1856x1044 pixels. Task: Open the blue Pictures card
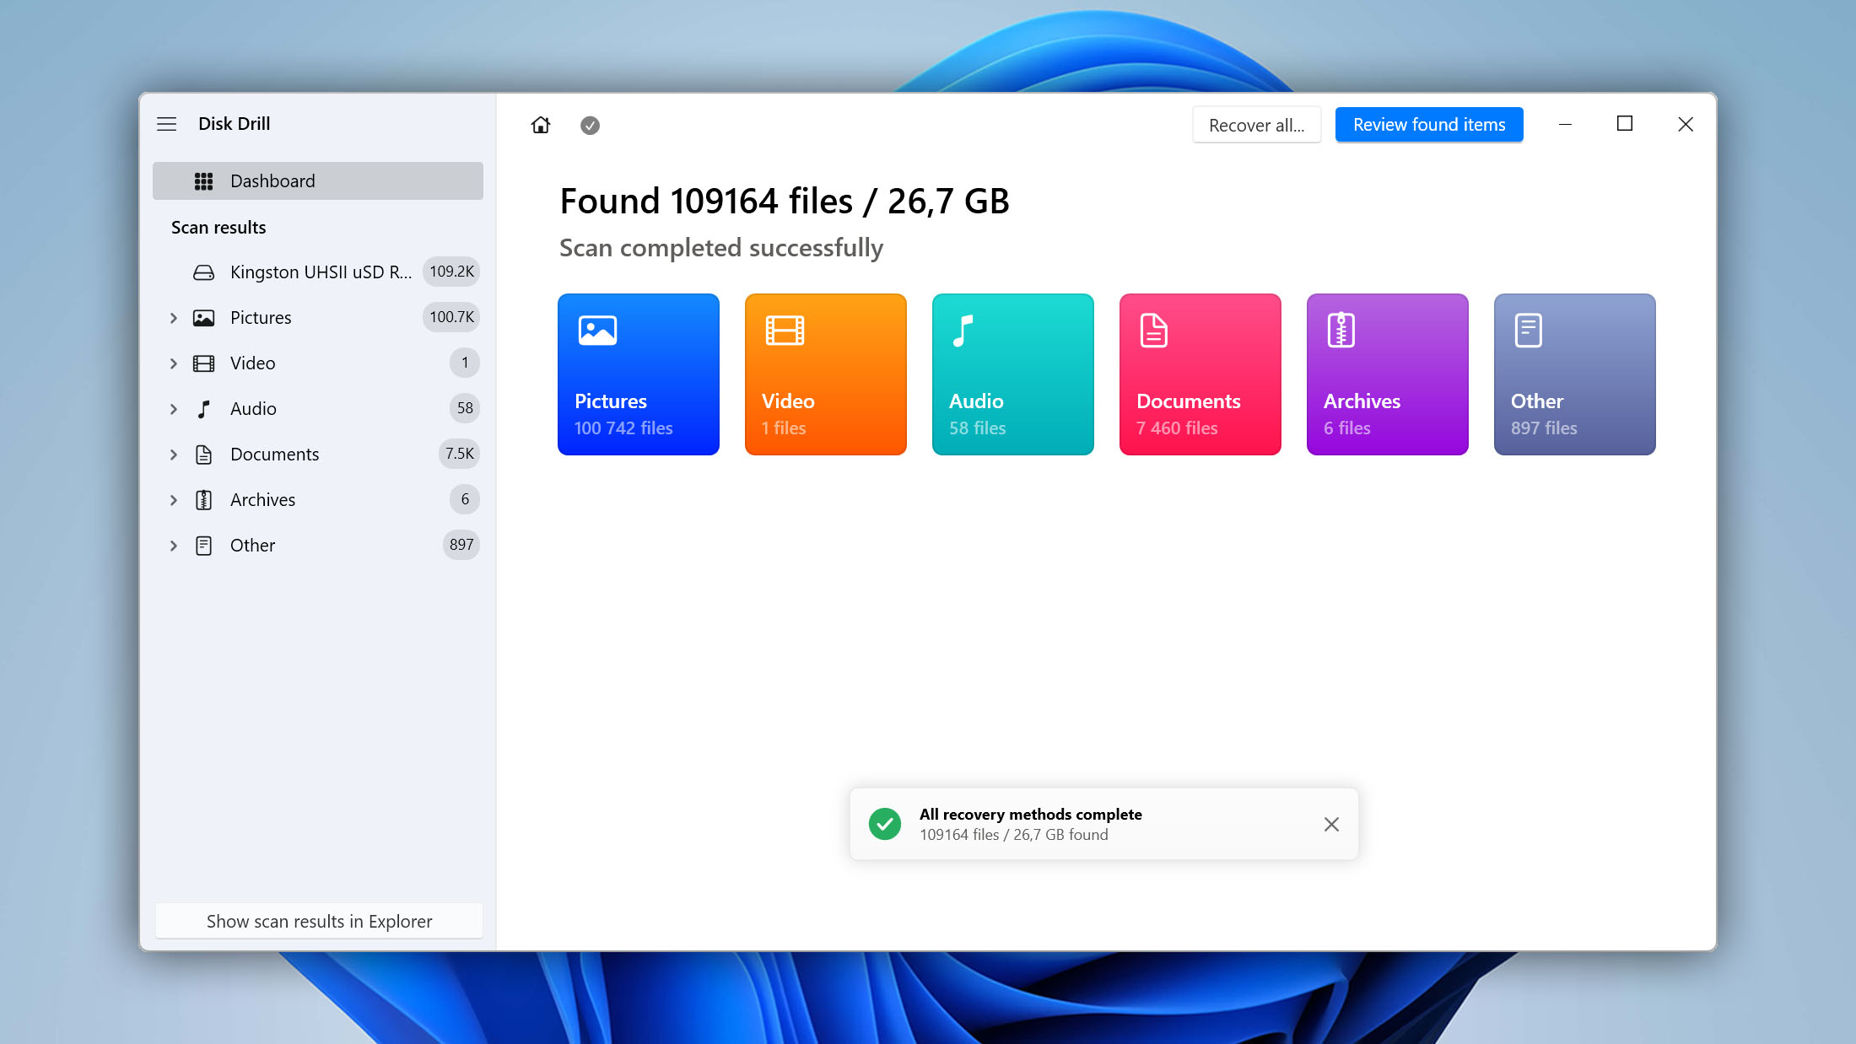coord(639,374)
